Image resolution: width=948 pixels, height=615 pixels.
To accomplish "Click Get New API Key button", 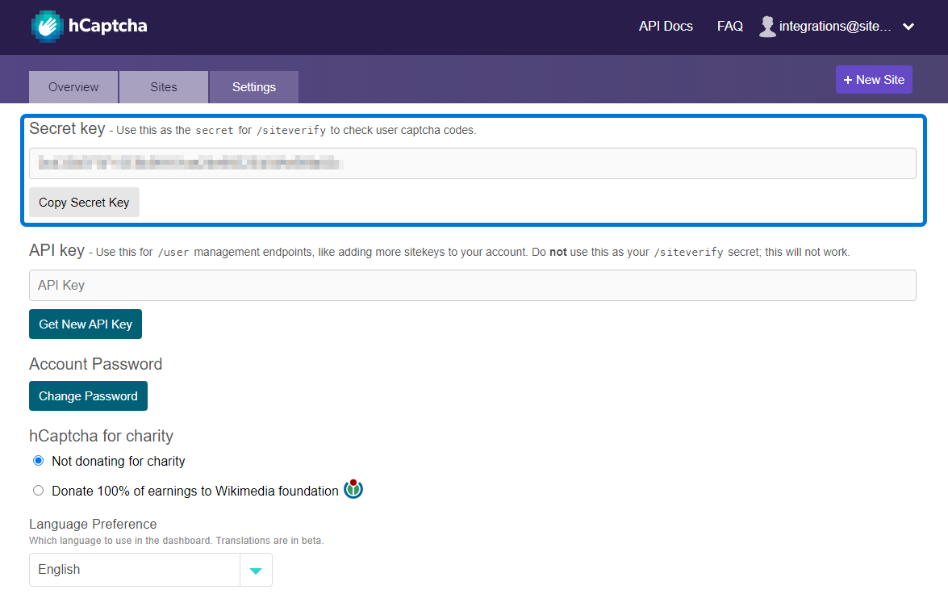I will click(x=86, y=324).
